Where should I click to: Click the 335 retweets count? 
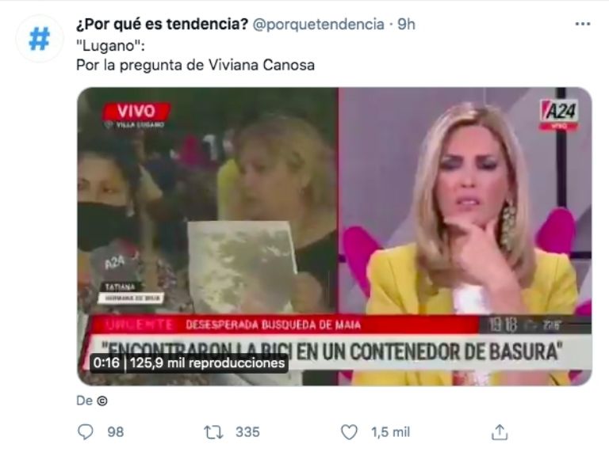tap(247, 432)
